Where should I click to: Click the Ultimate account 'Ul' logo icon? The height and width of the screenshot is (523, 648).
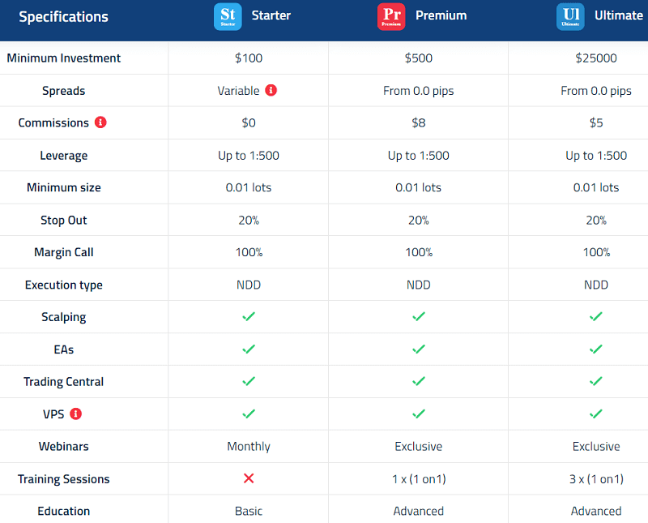[x=570, y=16]
